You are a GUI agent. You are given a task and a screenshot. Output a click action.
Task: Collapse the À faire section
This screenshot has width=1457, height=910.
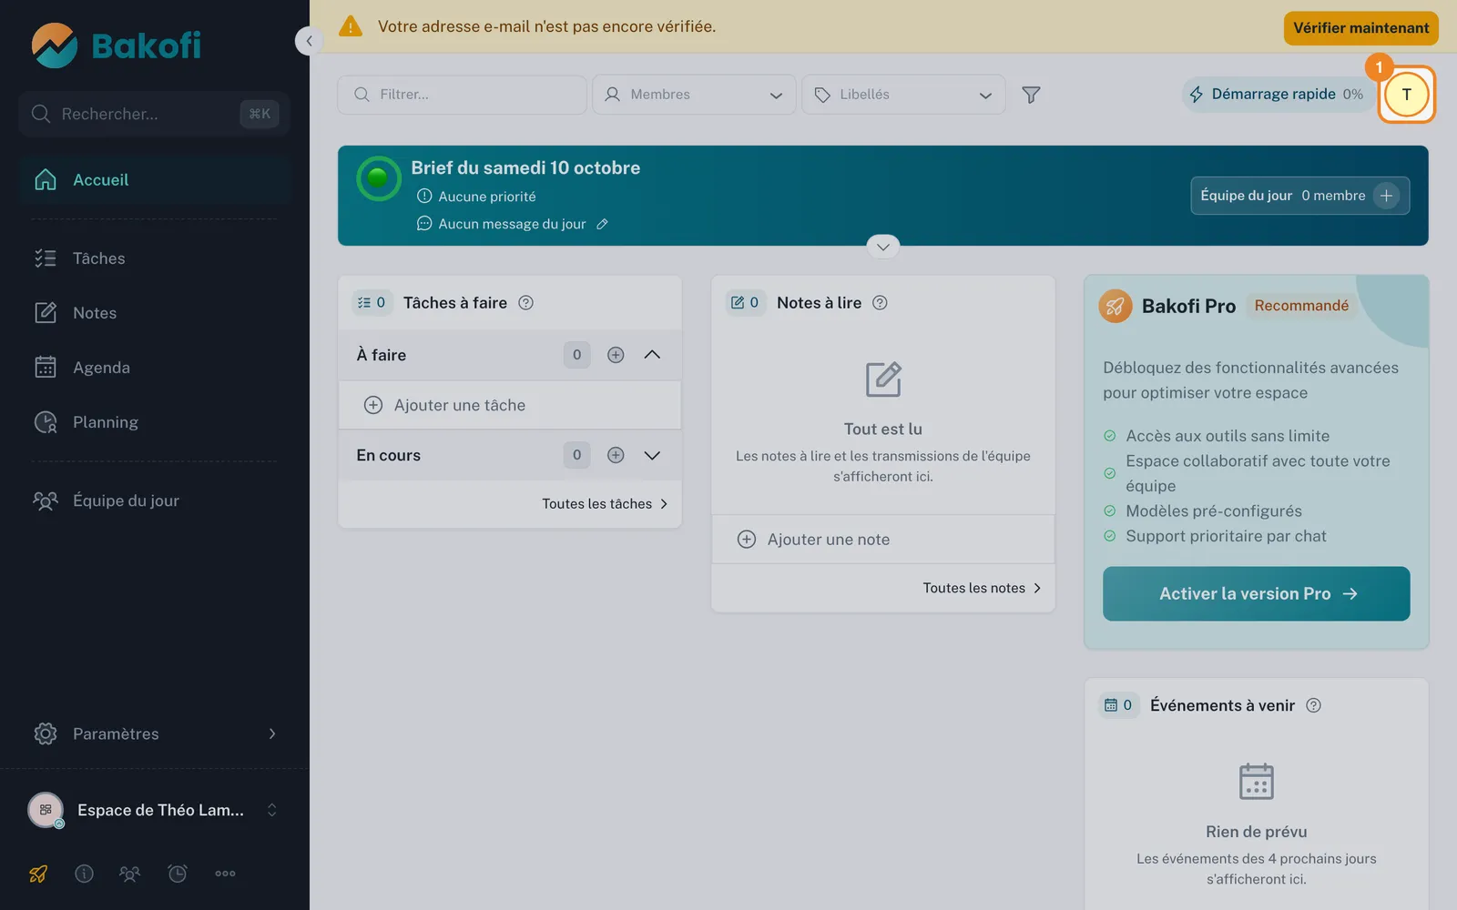coord(652,355)
